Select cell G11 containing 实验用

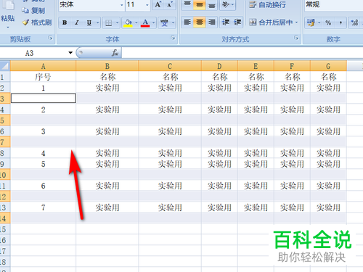click(x=328, y=186)
